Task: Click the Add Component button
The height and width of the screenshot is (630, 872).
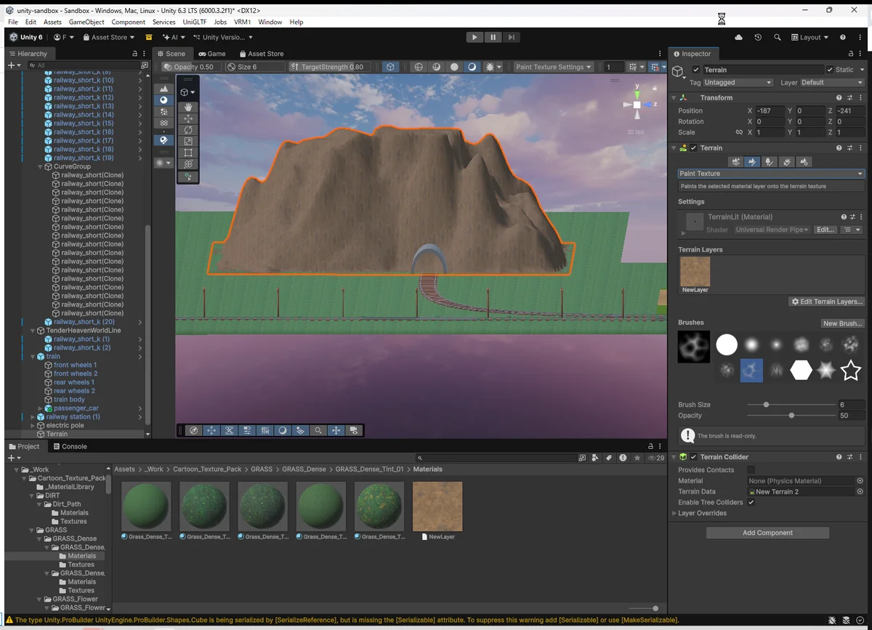Action: (767, 533)
